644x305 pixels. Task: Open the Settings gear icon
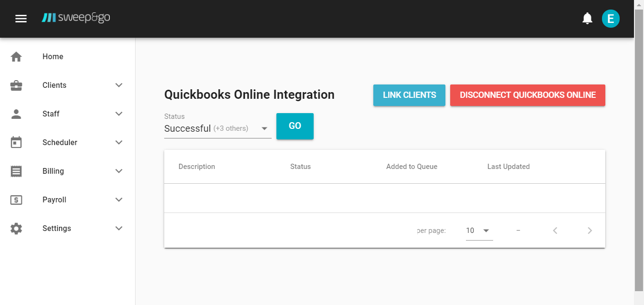(16, 228)
